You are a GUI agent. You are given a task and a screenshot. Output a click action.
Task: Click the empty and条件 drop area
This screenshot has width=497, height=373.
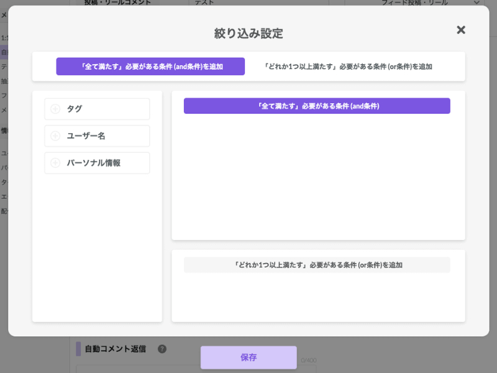pyautogui.click(x=317, y=175)
